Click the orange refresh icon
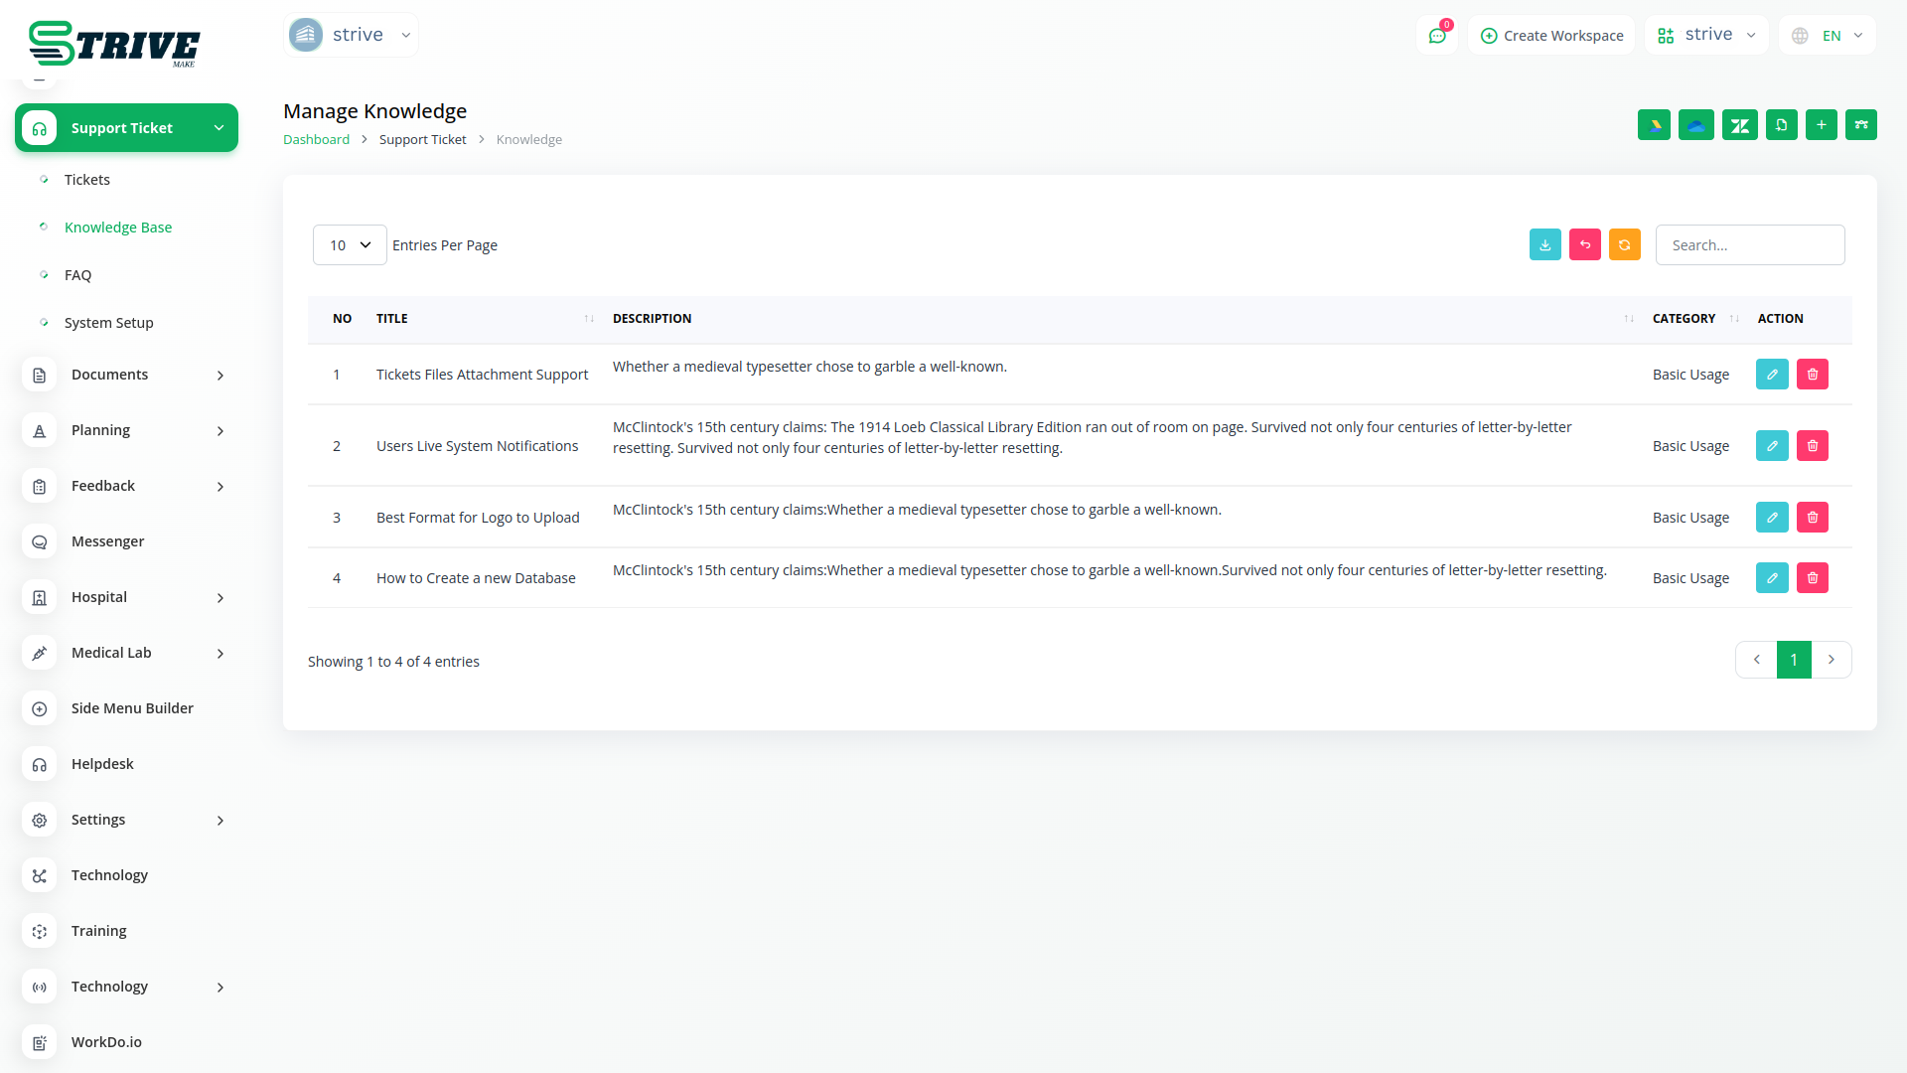Screen dimensions: 1907x1073 coord(1624,244)
